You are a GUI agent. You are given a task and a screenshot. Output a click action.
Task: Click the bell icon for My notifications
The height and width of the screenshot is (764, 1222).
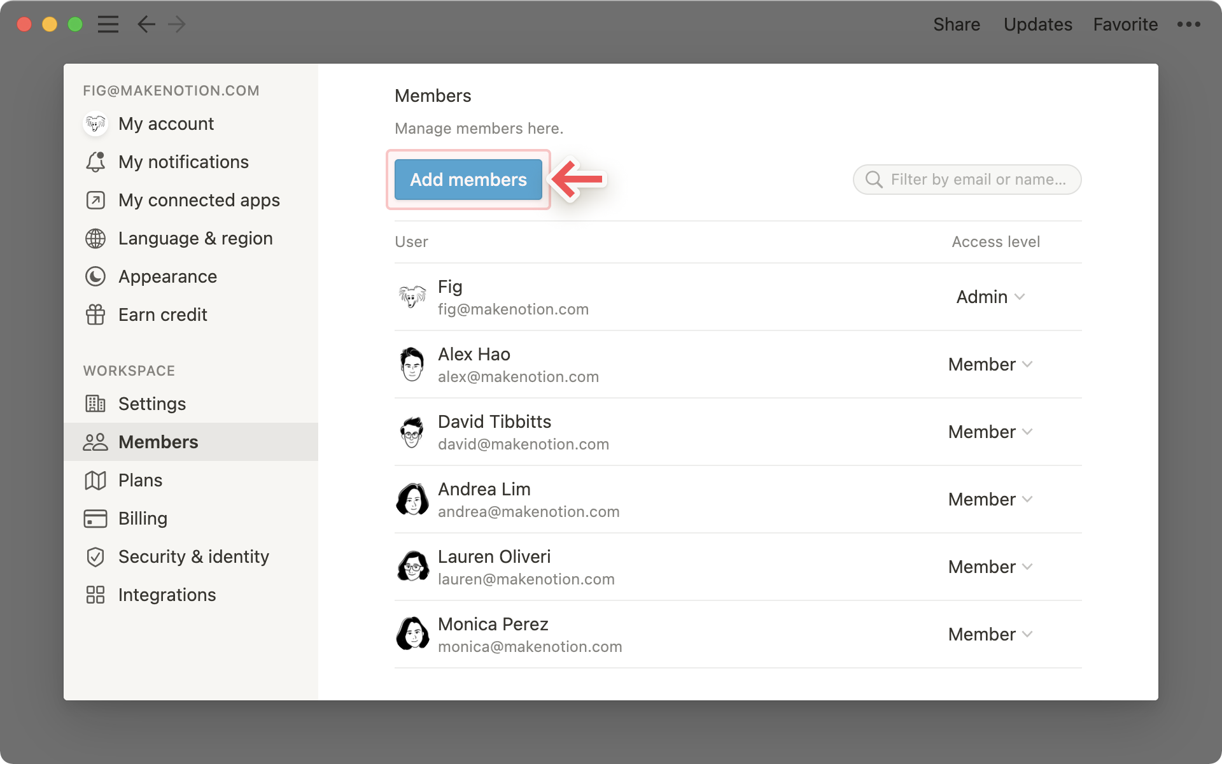click(95, 162)
